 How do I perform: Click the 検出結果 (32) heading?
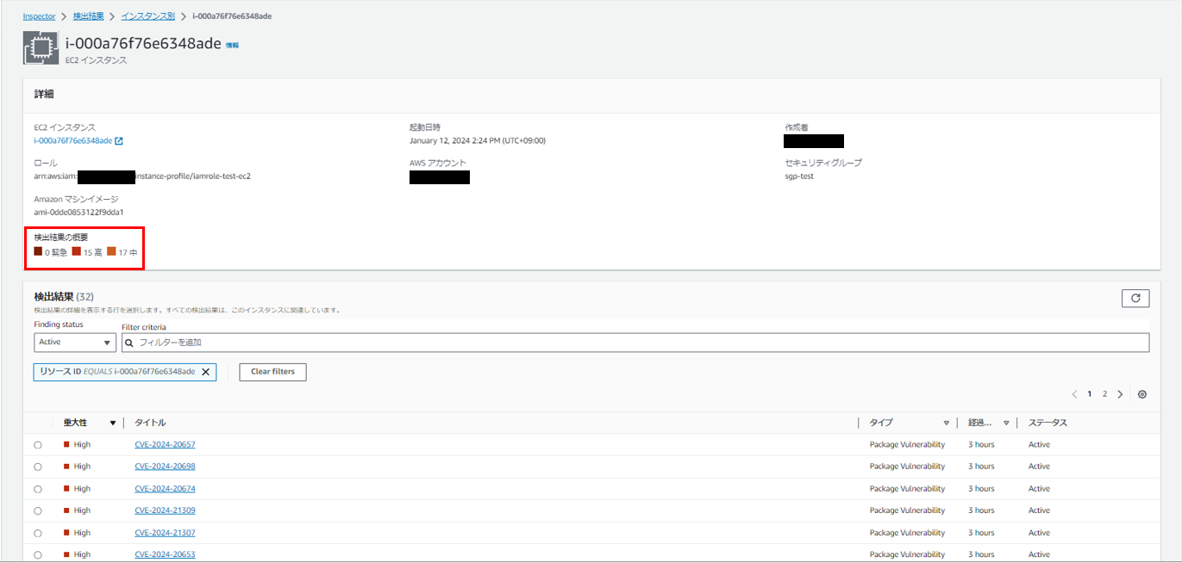[x=64, y=296]
